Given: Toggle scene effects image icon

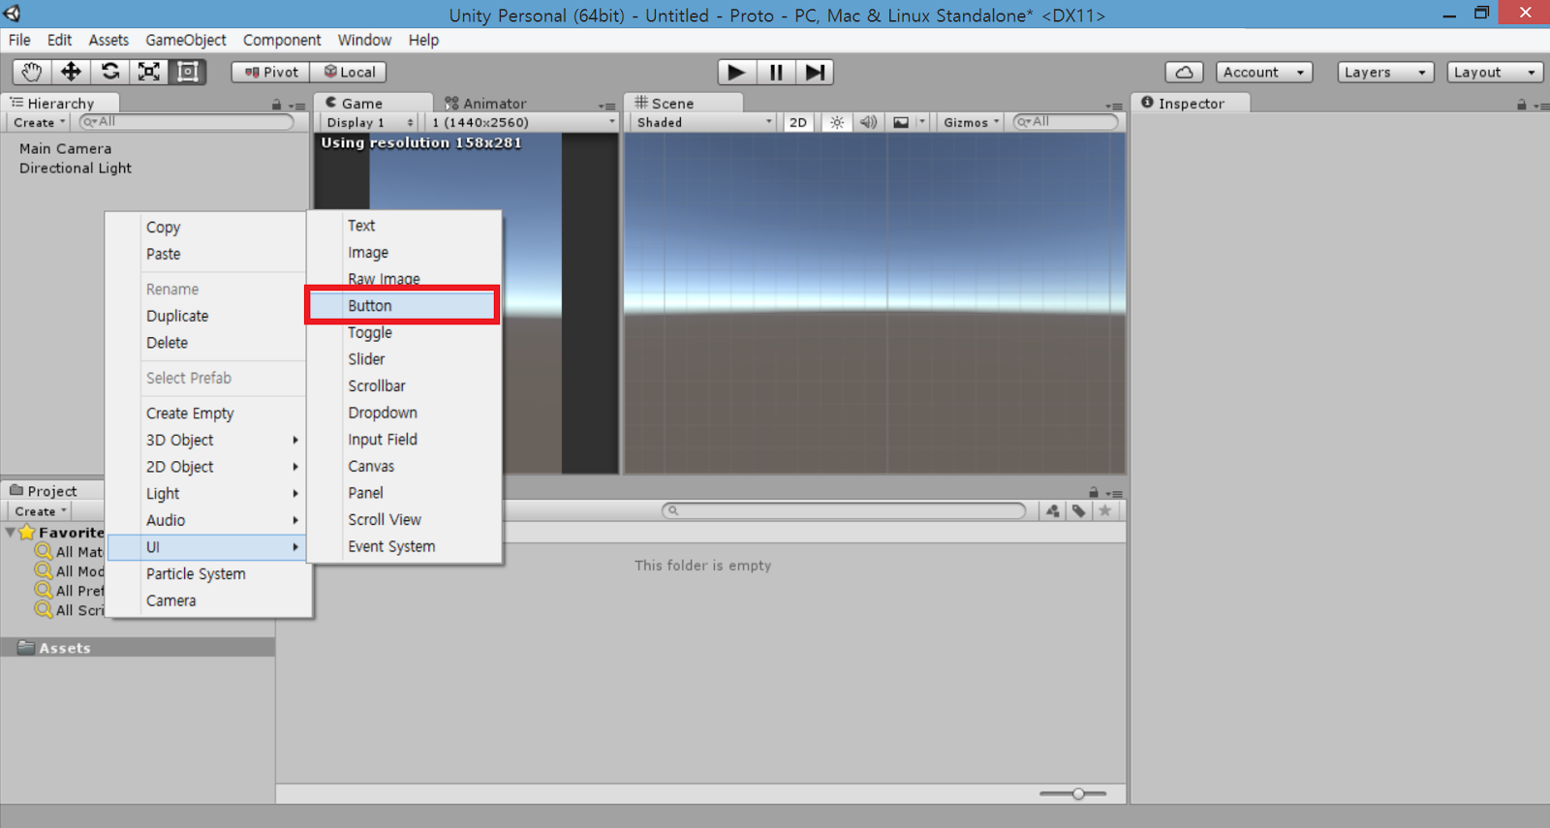Looking at the screenshot, I should pos(901,122).
